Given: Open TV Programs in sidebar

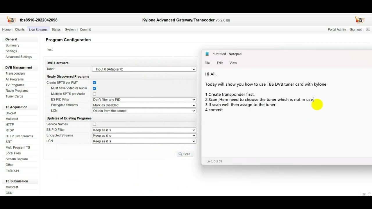Looking at the screenshot, I should click(15, 85).
